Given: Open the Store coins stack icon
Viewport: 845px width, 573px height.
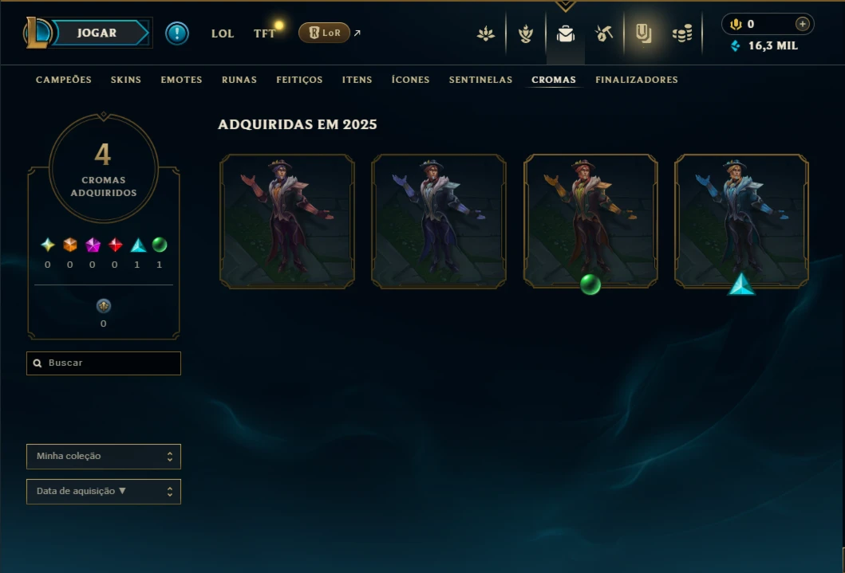Looking at the screenshot, I should coord(682,34).
